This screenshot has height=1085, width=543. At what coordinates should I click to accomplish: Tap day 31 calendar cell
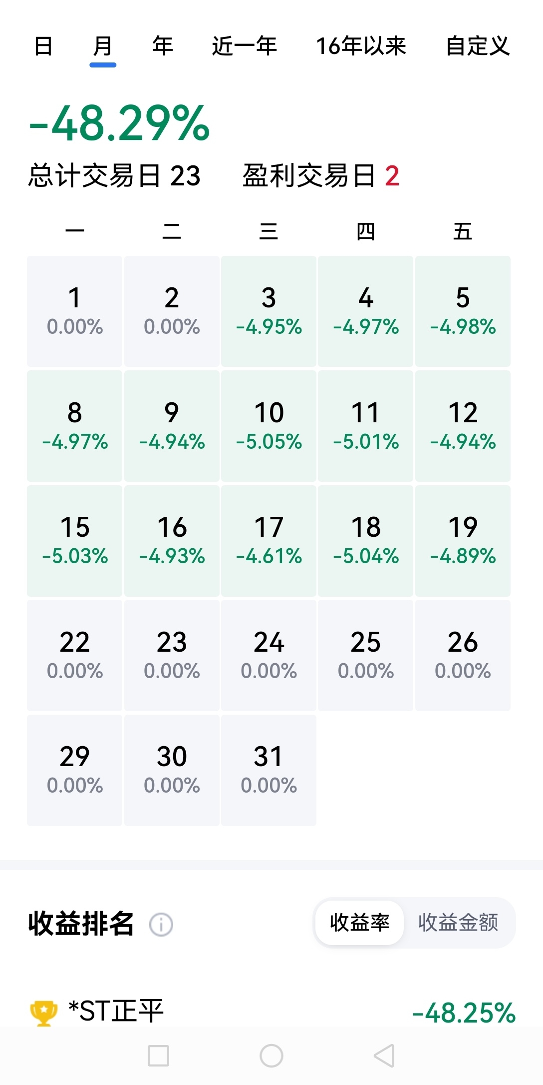269,770
